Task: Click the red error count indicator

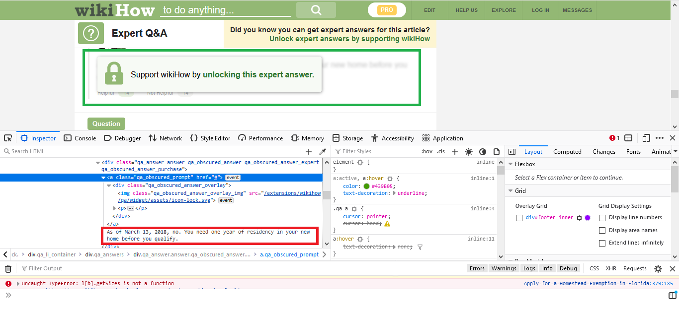Action: tap(614, 138)
